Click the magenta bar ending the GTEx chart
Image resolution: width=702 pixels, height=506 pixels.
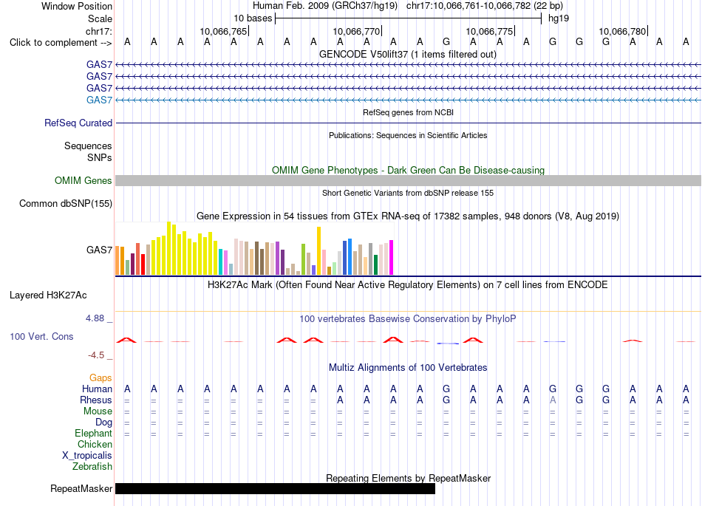392,257
